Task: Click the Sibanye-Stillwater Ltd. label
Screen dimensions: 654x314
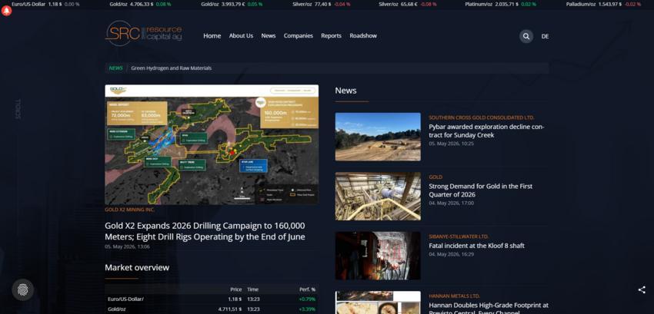Action: [459, 236]
